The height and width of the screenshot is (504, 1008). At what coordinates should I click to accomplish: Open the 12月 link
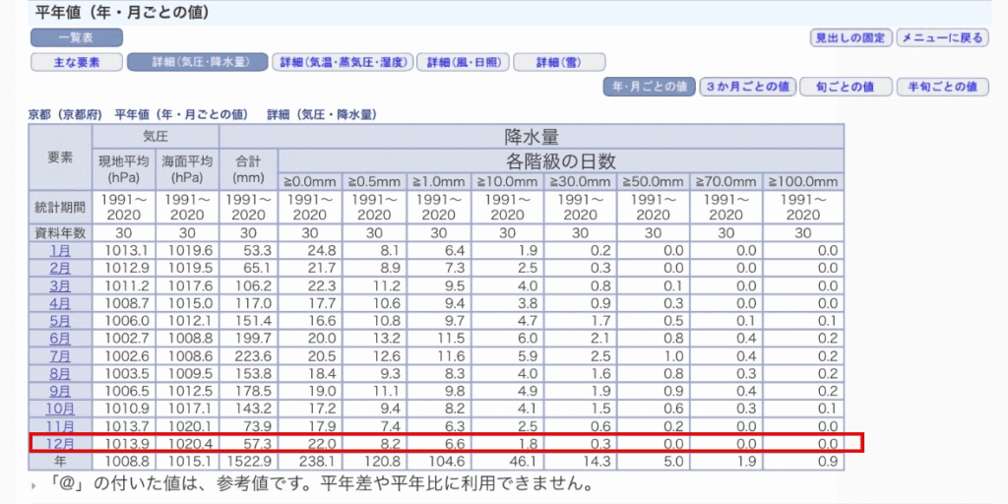pyautogui.click(x=60, y=443)
